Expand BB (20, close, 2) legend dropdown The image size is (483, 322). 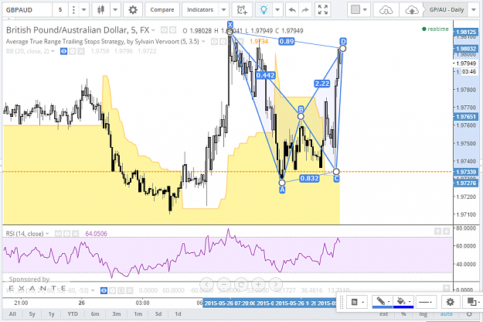[x=53, y=51]
